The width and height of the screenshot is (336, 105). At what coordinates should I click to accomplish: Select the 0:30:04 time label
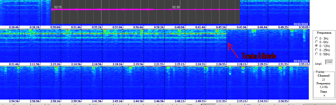[55, 27]
